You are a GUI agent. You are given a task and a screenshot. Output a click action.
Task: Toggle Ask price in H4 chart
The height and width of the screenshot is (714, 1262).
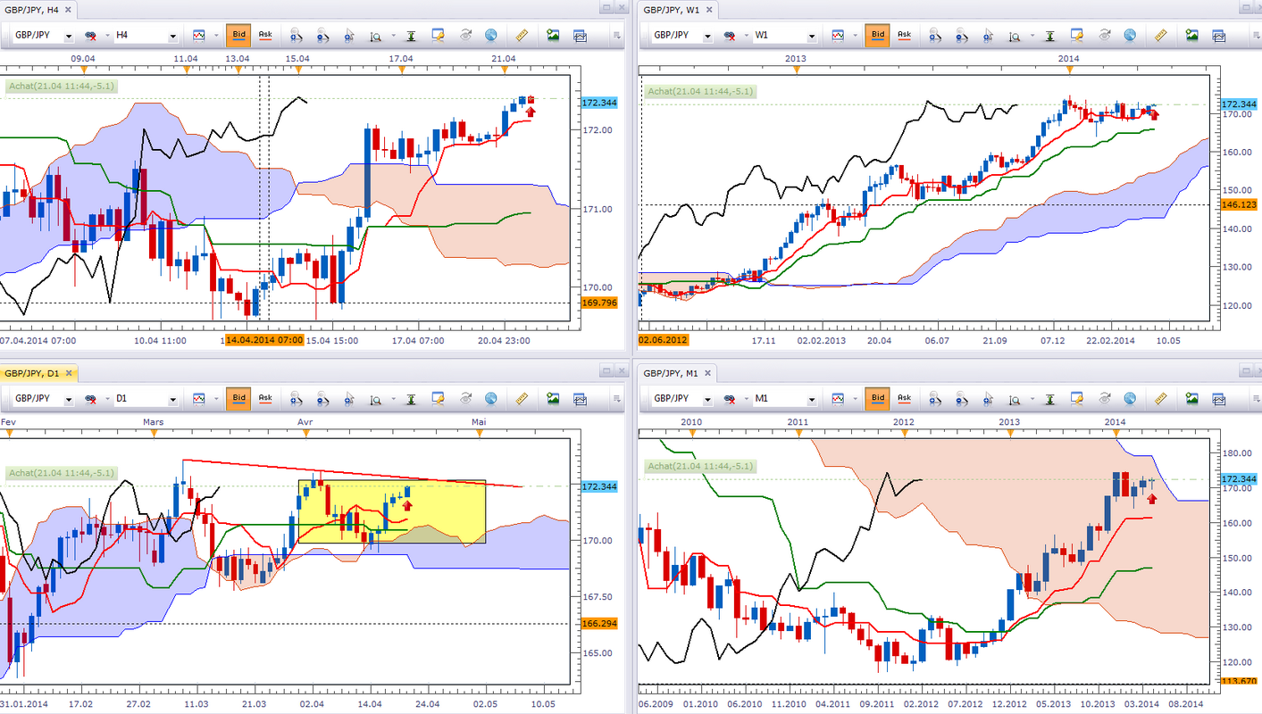point(265,36)
